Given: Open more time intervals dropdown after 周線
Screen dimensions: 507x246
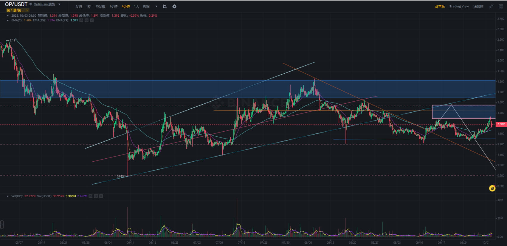Looking at the screenshot, I should (156, 6).
